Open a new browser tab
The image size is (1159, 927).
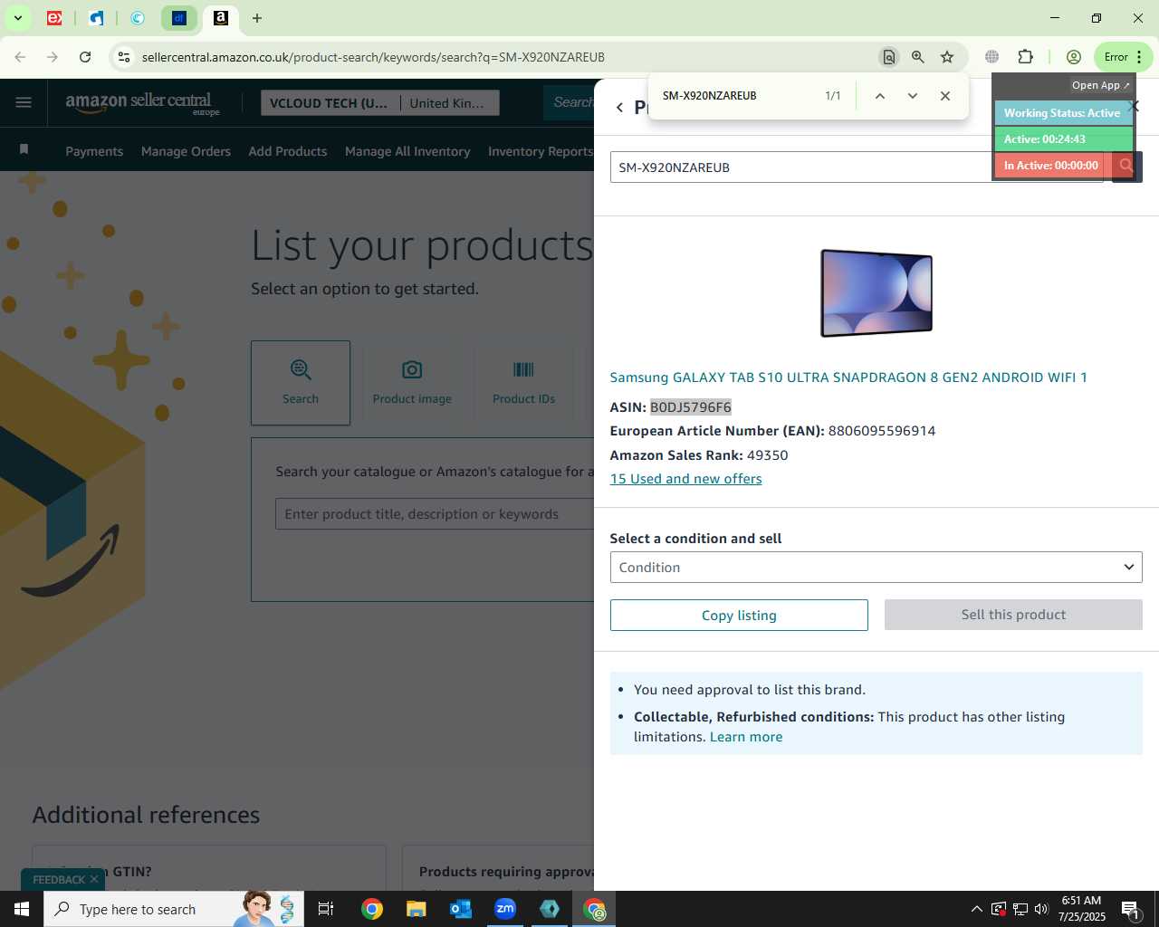click(257, 17)
